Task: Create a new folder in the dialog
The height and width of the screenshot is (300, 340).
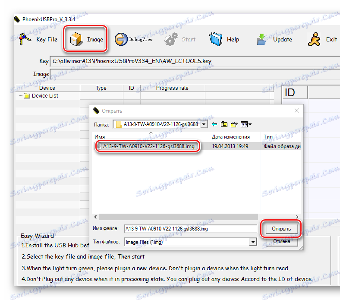Action: point(234,124)
